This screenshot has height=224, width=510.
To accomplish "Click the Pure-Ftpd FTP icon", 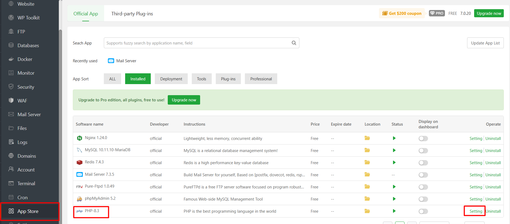I will (79, 187).
